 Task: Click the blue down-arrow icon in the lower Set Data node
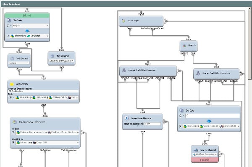point(209,121)
